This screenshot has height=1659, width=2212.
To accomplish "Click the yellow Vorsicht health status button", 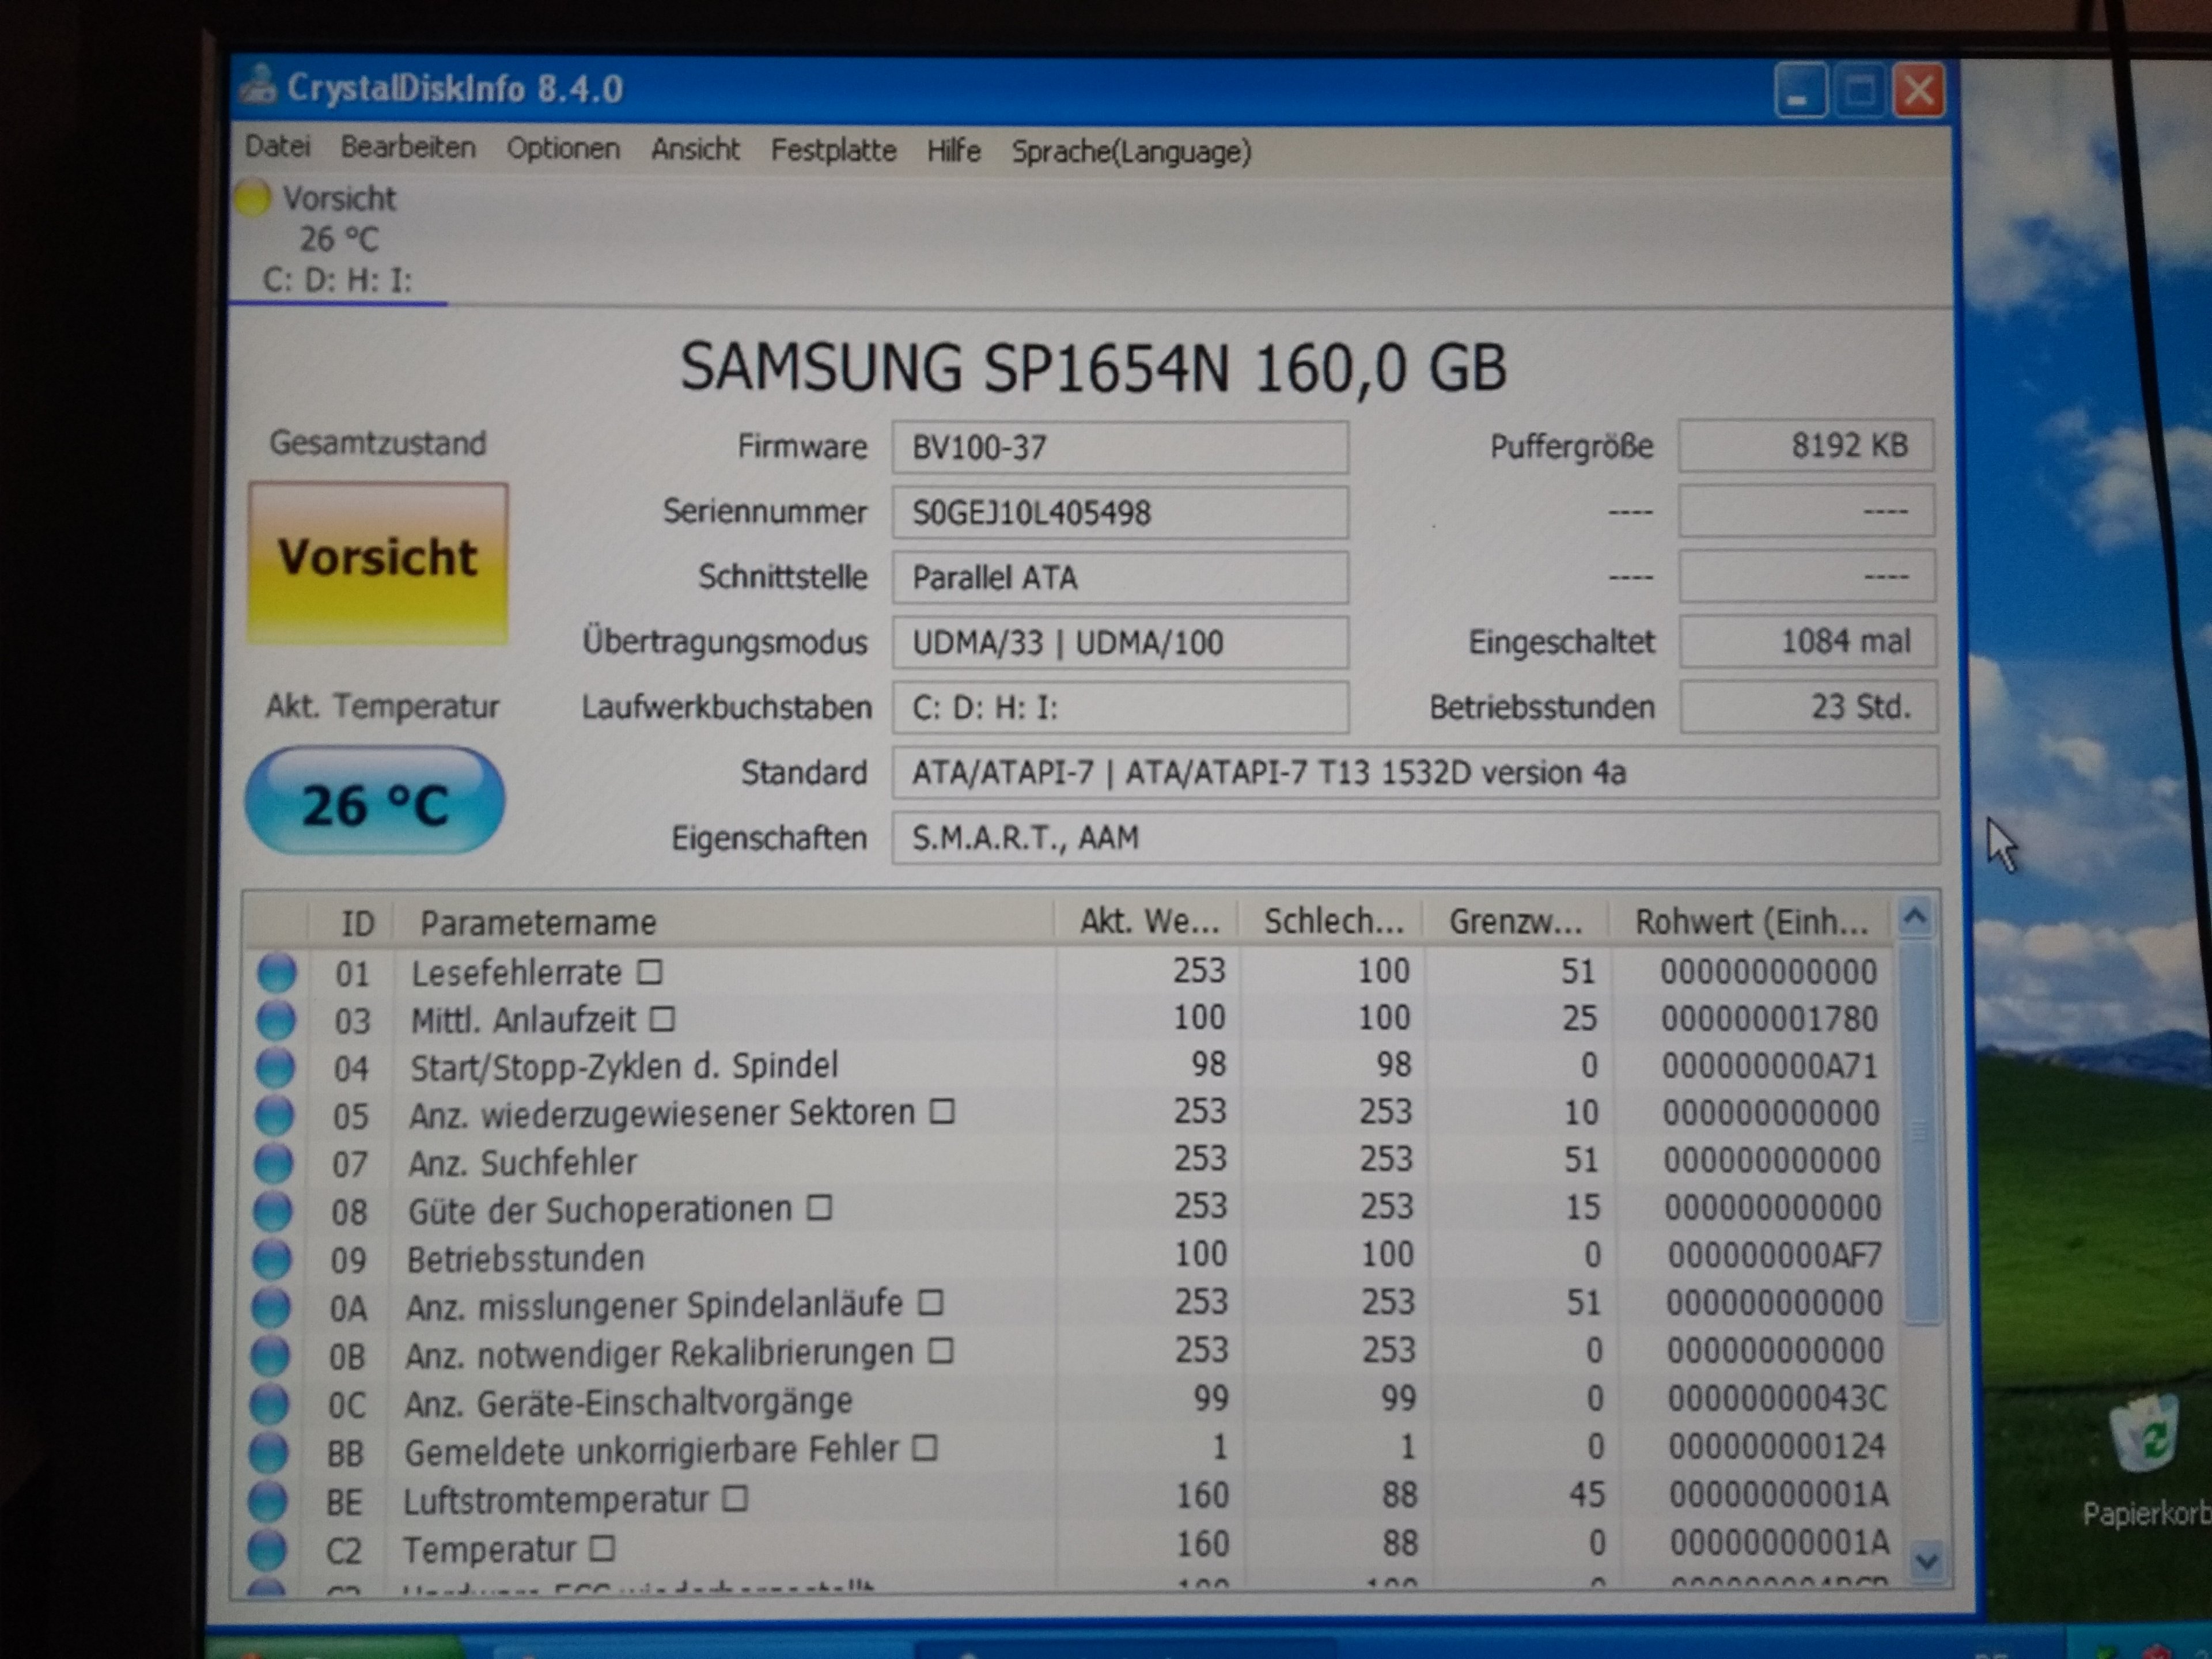I will pos(378,562).
